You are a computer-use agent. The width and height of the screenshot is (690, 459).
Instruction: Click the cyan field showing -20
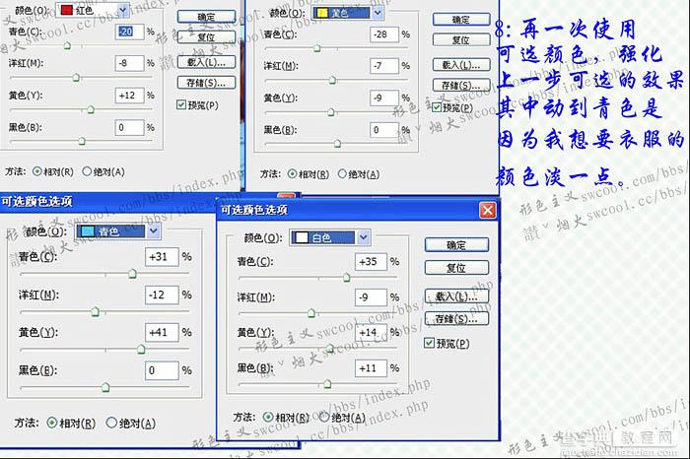pos(128,32)
